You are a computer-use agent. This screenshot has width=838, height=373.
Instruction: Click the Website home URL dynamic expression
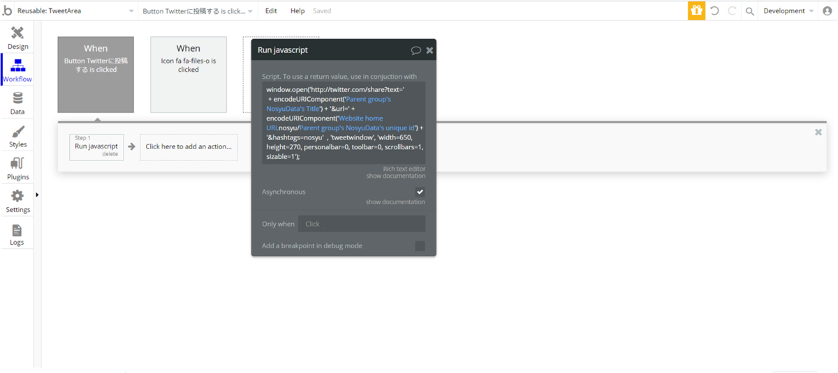pos(325,123)
